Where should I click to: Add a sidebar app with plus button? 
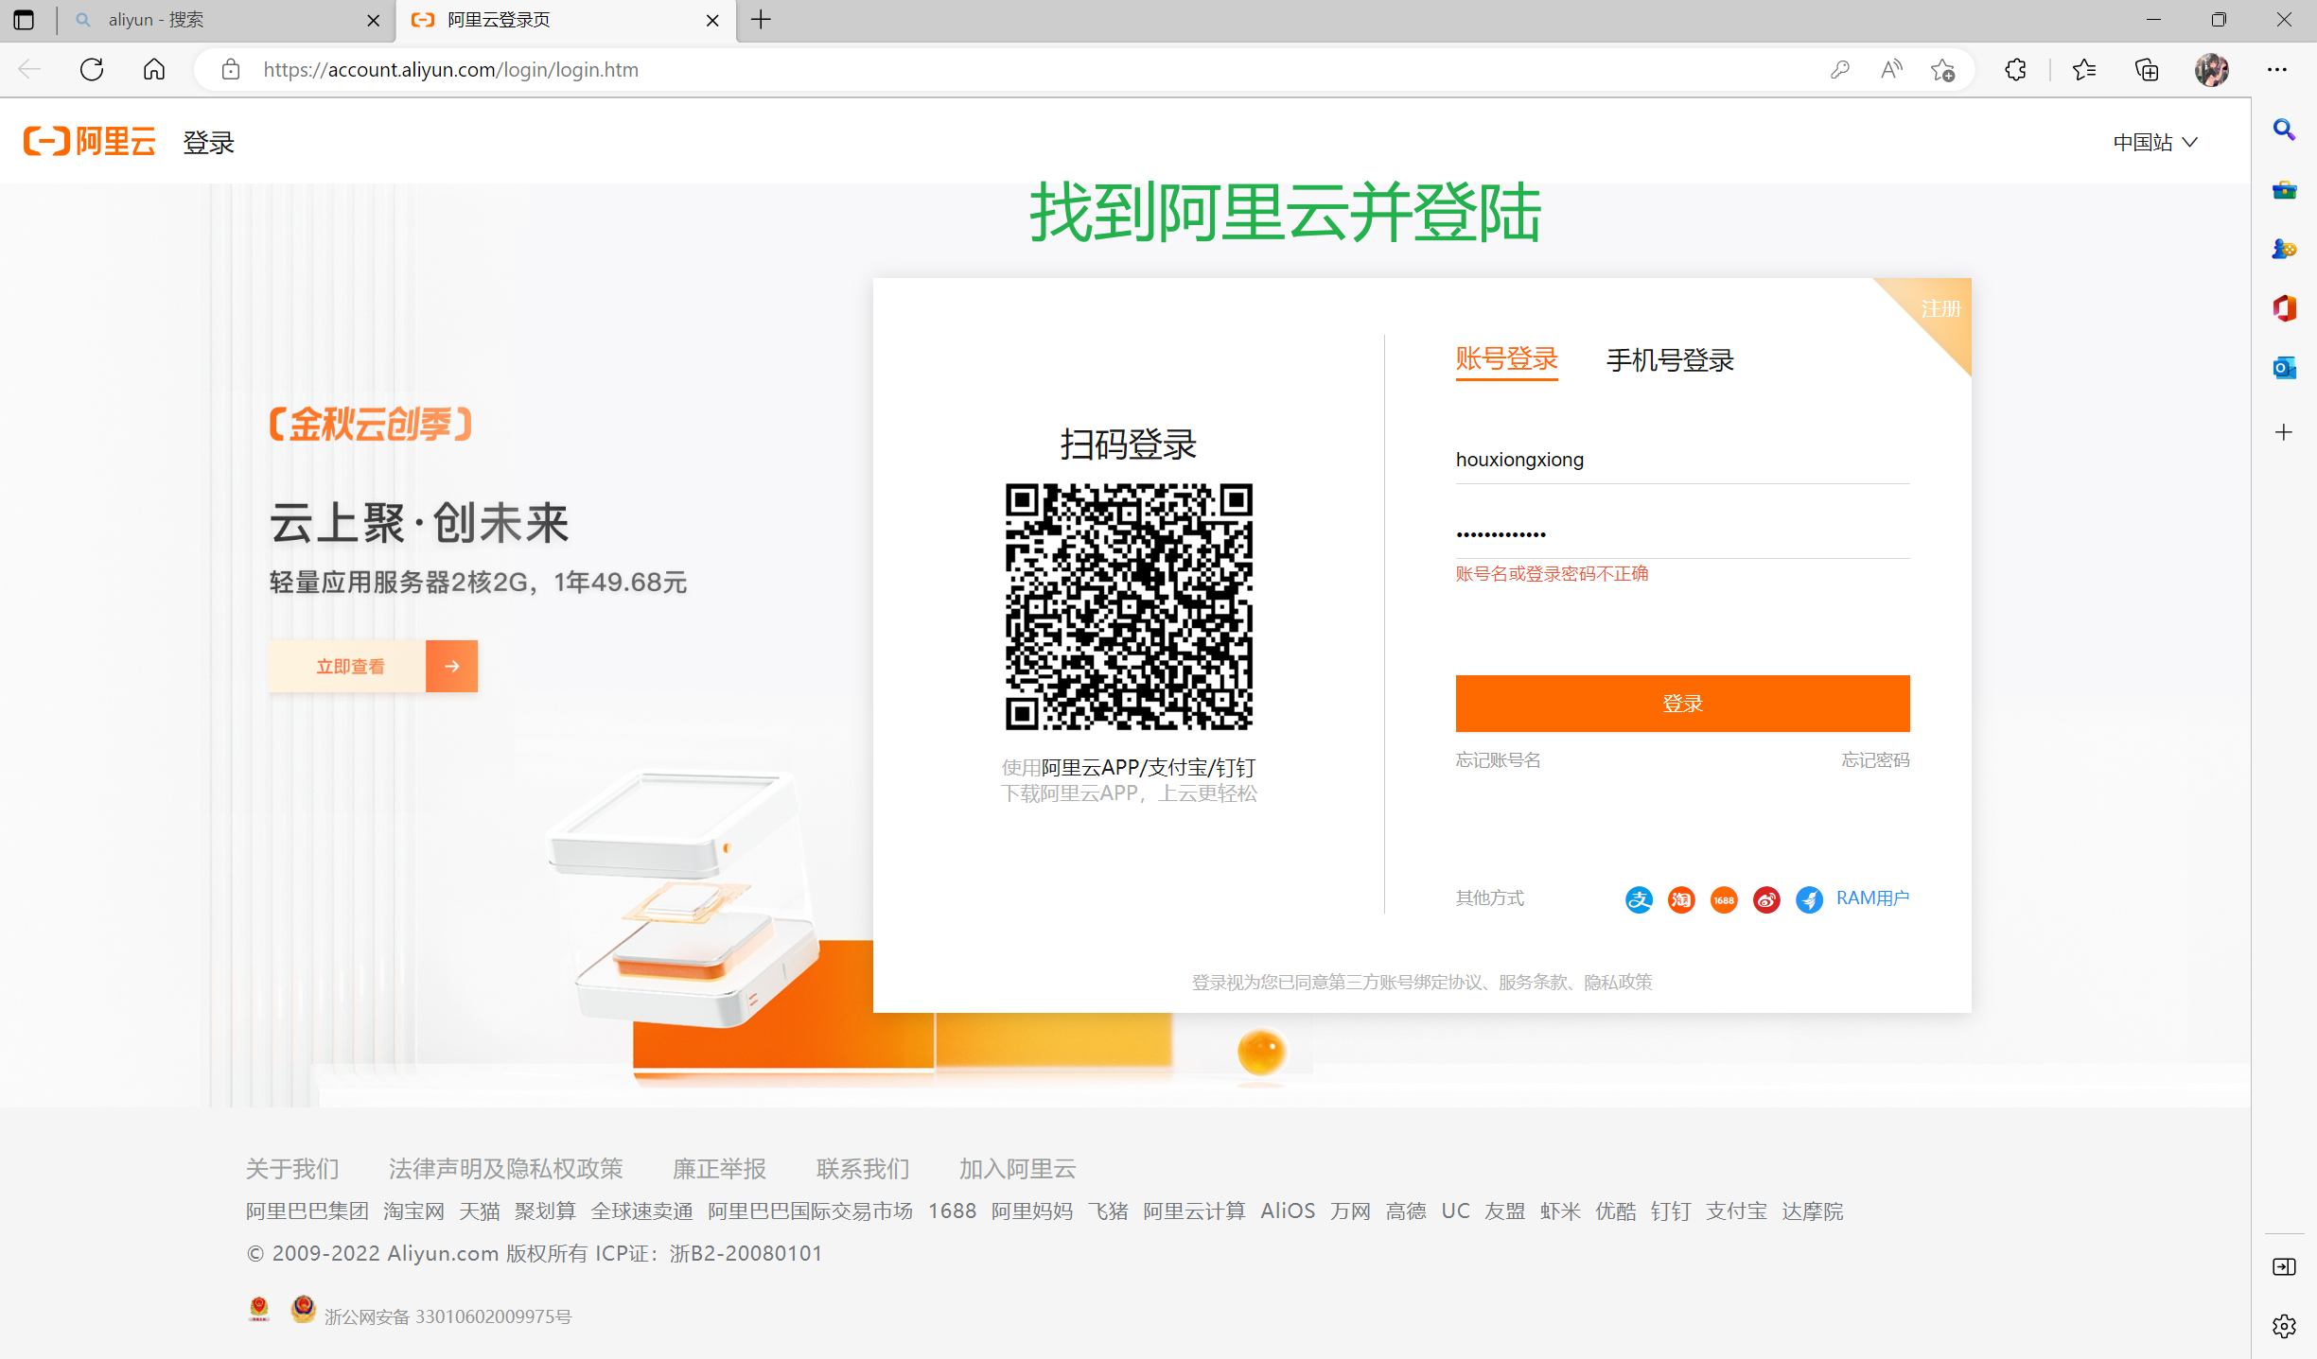(x=2284, y=432)
